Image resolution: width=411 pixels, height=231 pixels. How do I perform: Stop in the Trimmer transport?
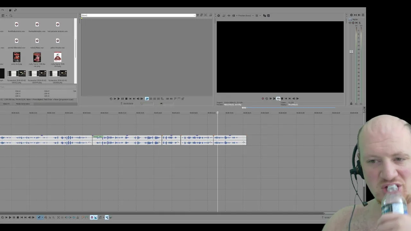coord(126,98)
